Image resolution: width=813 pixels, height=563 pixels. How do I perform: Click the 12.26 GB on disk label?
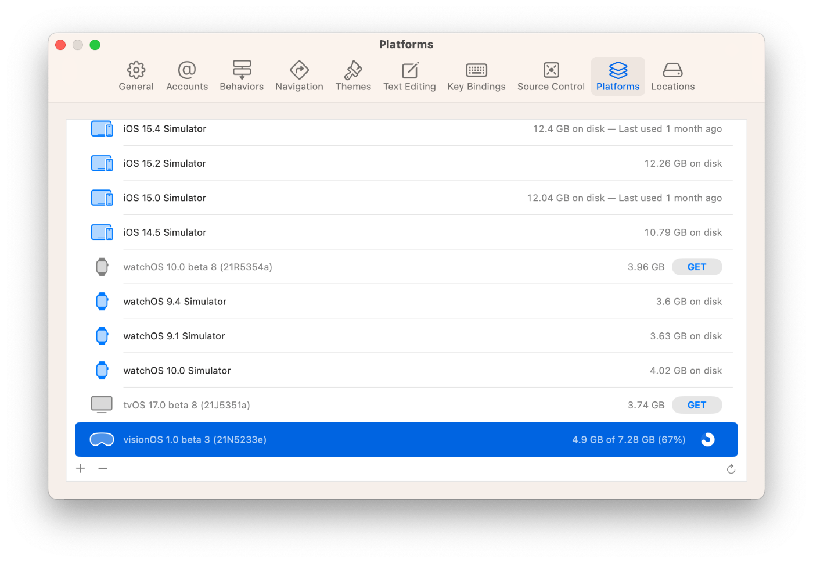coord(683,163)
